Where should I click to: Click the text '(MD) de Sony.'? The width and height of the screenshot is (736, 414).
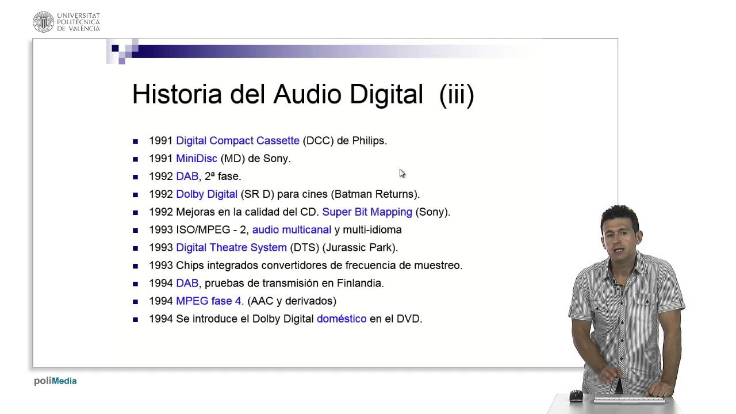pos(256,159)
